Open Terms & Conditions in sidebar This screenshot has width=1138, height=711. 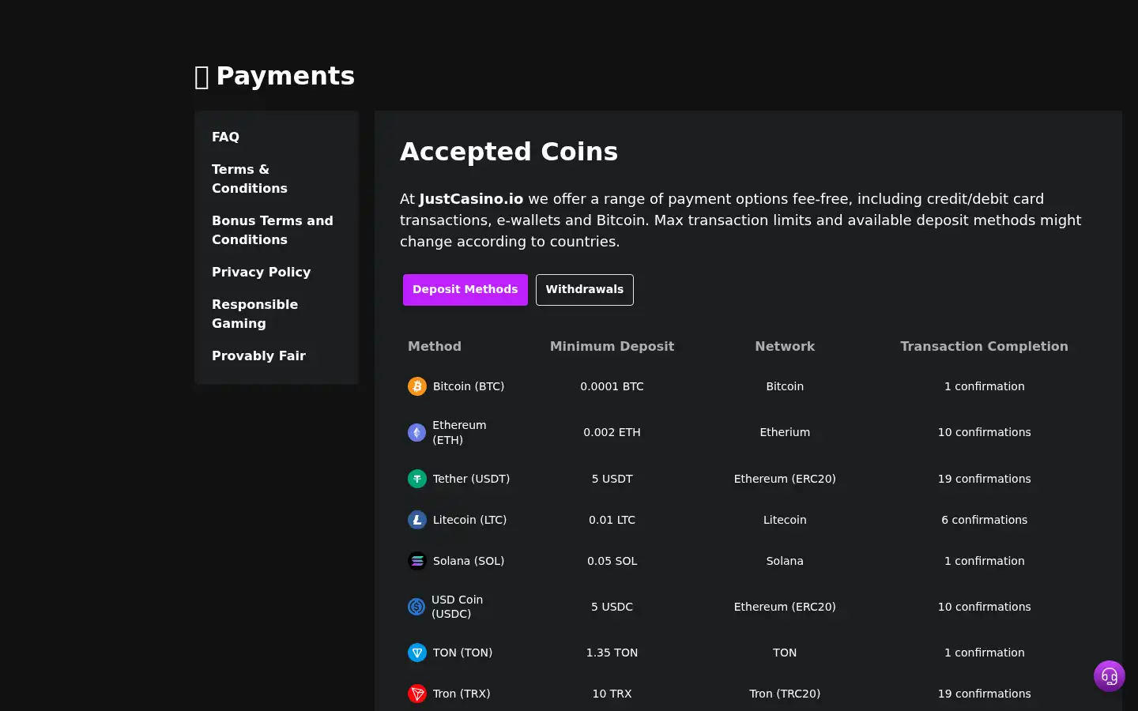click(x=250, y=179)
